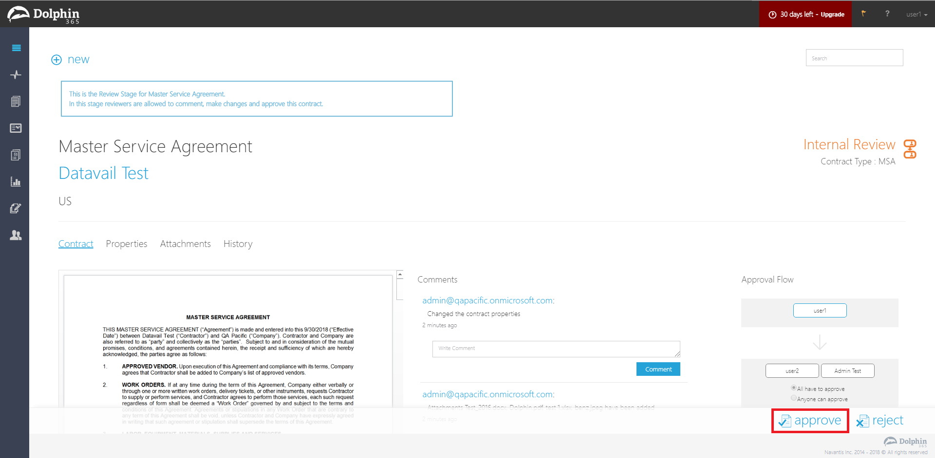Click the Internal Review stage label
Viewport: 935px width, 458px height.
[849, 144]
